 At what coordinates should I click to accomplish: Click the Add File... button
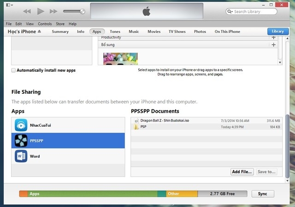tap(242, 172)
